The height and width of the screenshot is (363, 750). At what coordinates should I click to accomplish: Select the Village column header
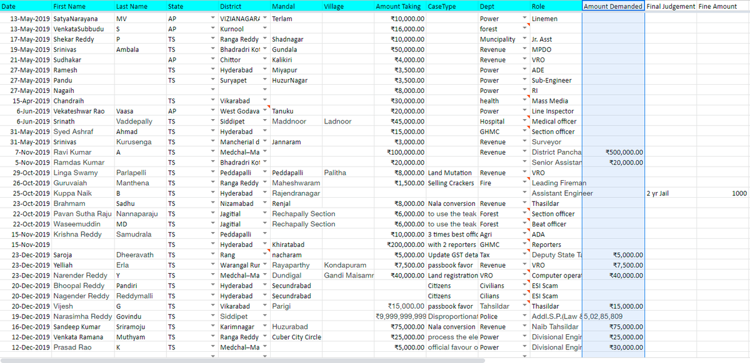tap(348, 6)
